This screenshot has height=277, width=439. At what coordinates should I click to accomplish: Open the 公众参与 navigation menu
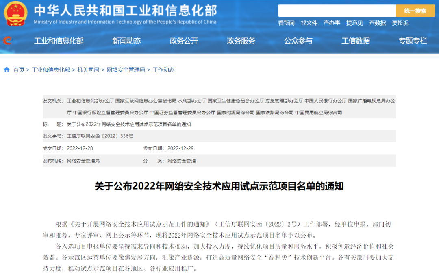point(298,41)
